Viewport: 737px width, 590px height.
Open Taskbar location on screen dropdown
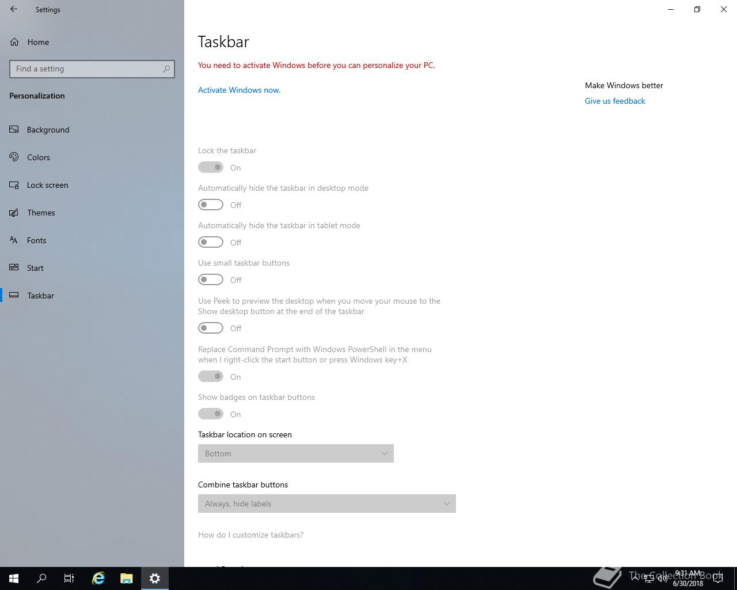pos(296,453)
